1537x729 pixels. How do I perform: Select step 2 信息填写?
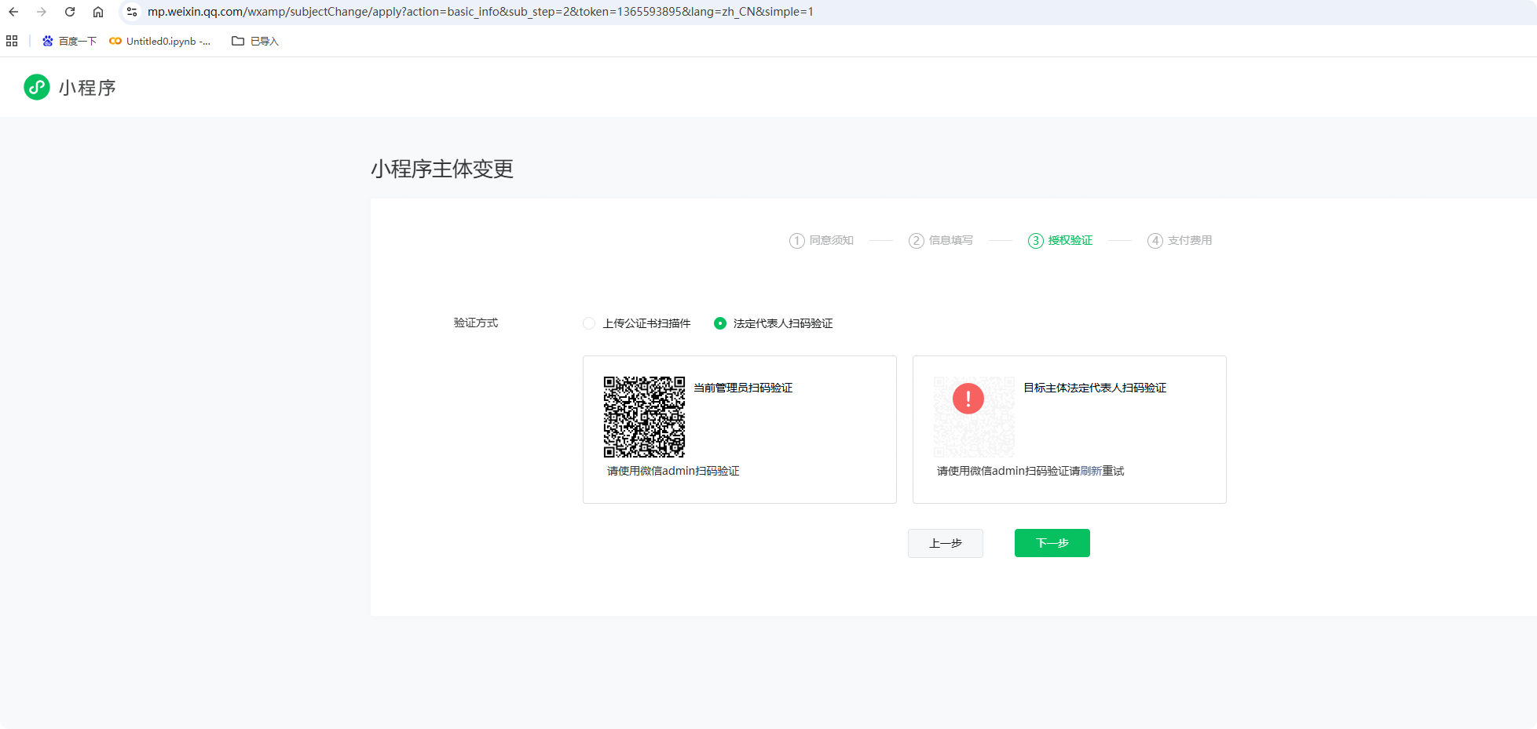pyautogui.click(x=941, y=240)
